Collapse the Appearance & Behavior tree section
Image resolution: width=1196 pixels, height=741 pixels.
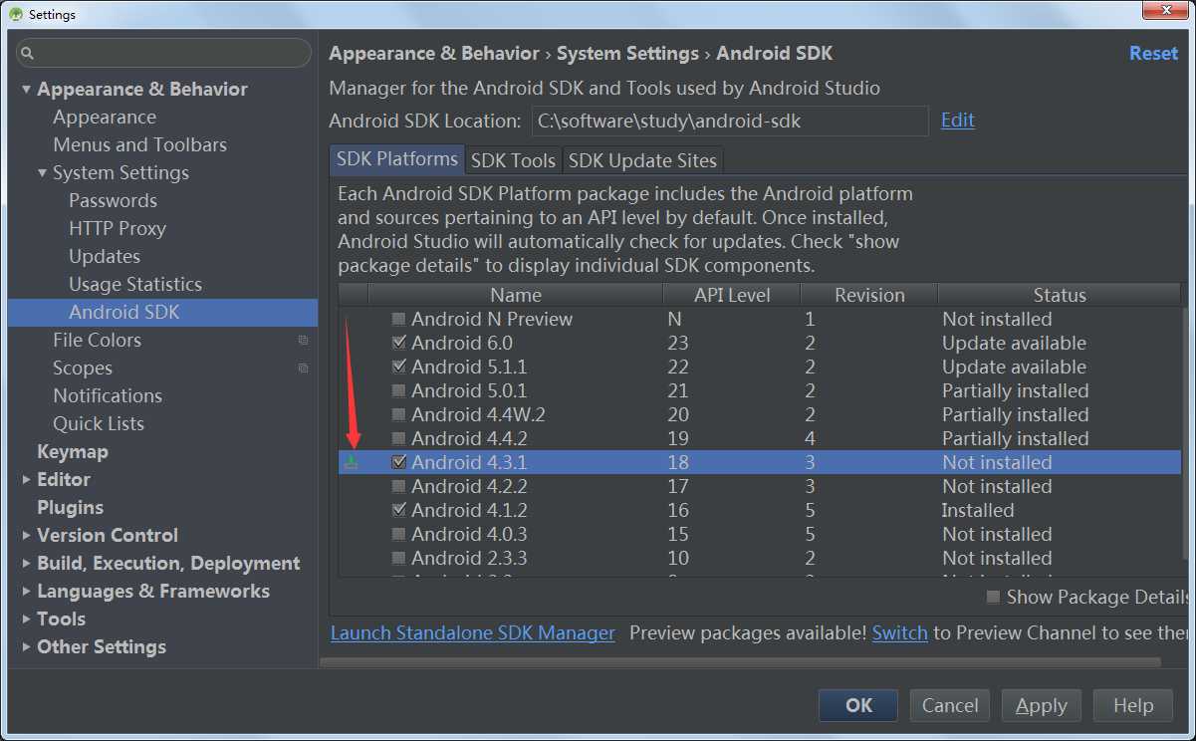[27, 90]
